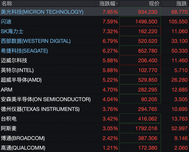Select SK海力士 stock name
This screenshot has height=152, width=189.
tap(12, 31)
